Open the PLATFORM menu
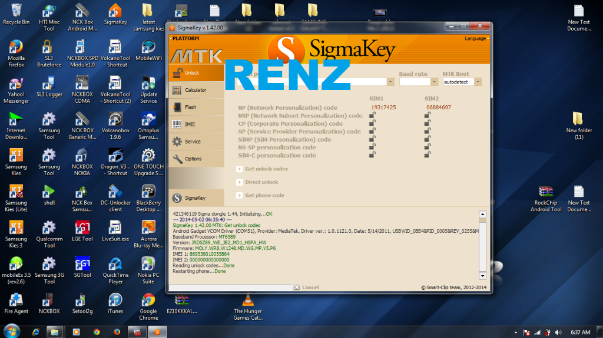This screenshot has height=338, width=603. [x=185, y=38]
